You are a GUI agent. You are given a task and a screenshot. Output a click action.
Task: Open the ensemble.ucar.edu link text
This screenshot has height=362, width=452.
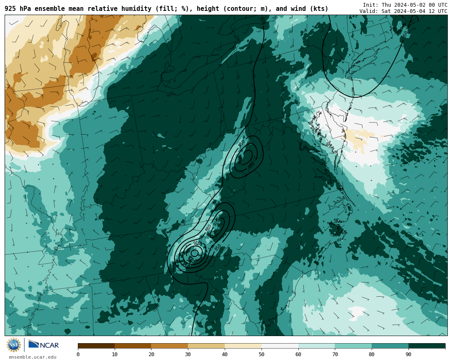click(x=33, y=357)
